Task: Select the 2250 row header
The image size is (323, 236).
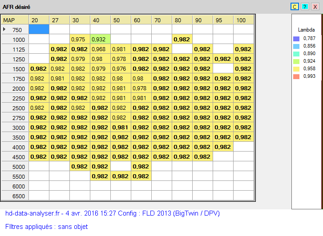Action: coord(15,98)
